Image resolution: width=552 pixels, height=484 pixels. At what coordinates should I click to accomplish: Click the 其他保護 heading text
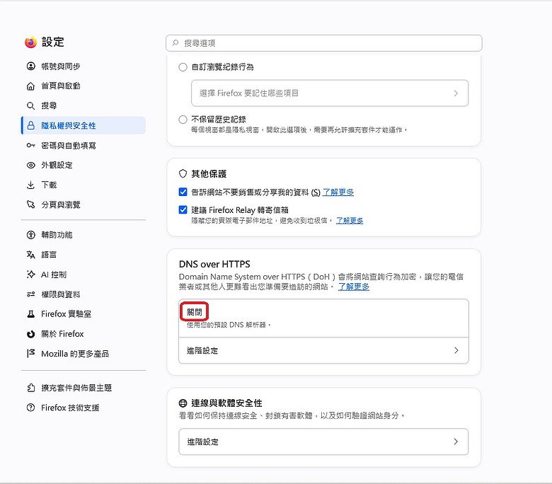(x=209, y=173)
